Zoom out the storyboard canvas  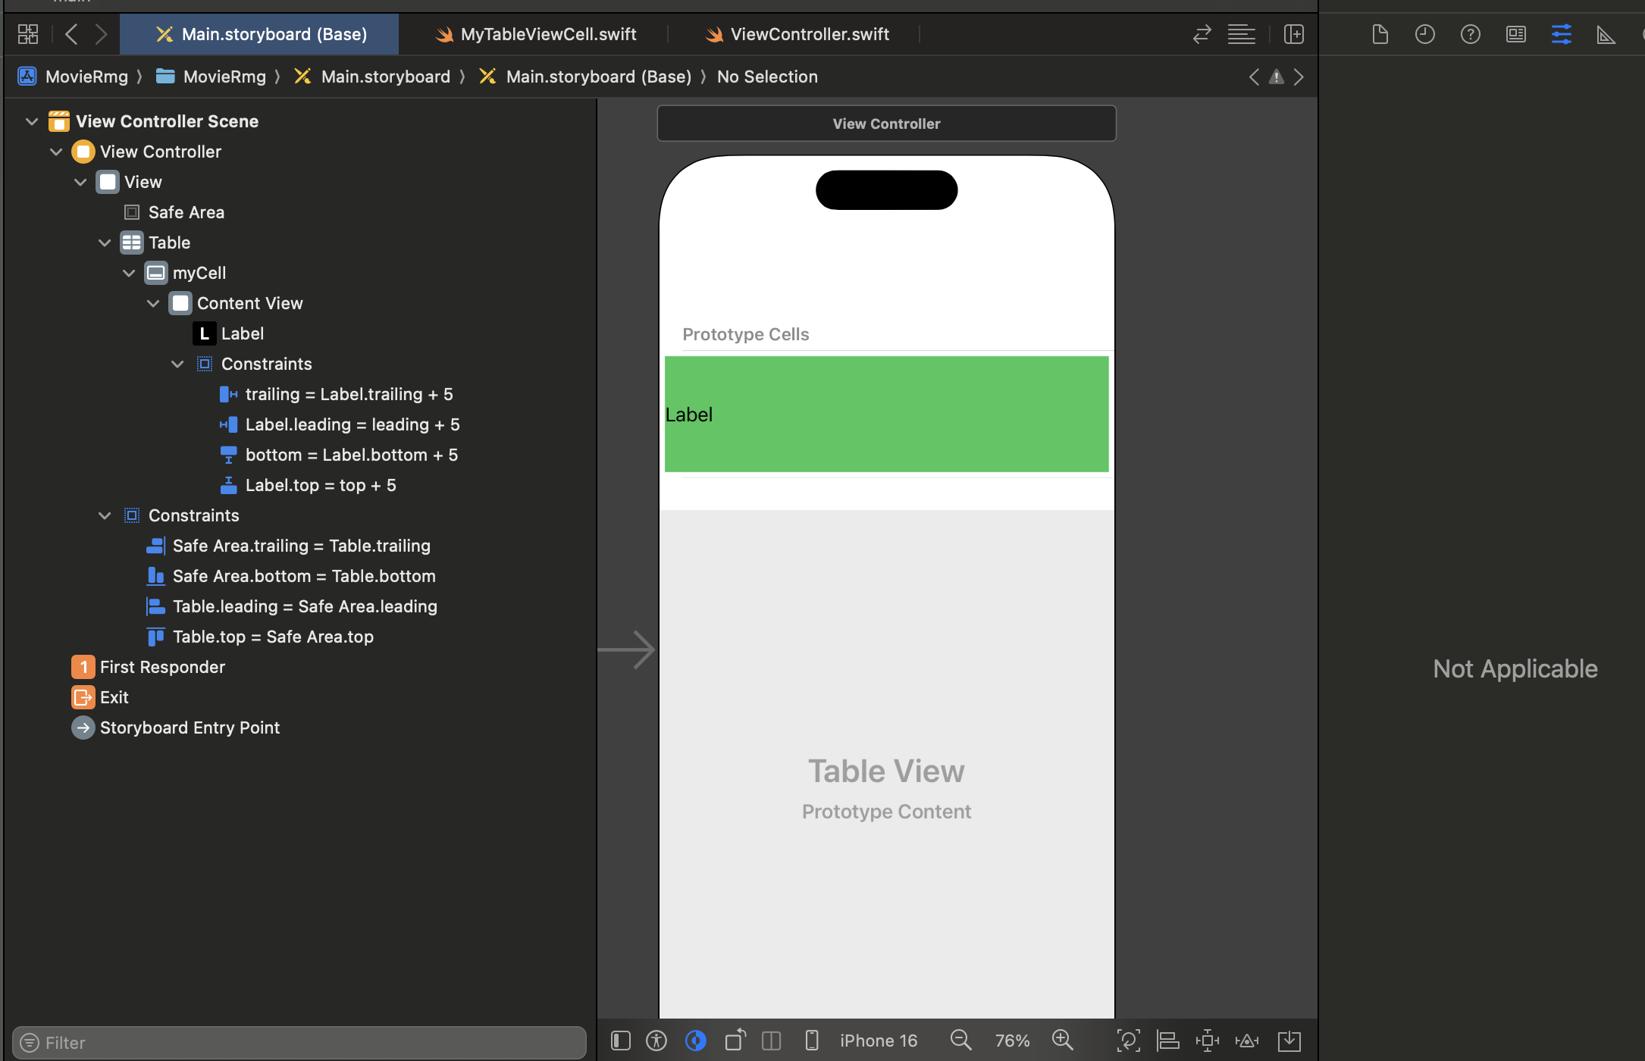(x=961, y=1041)
